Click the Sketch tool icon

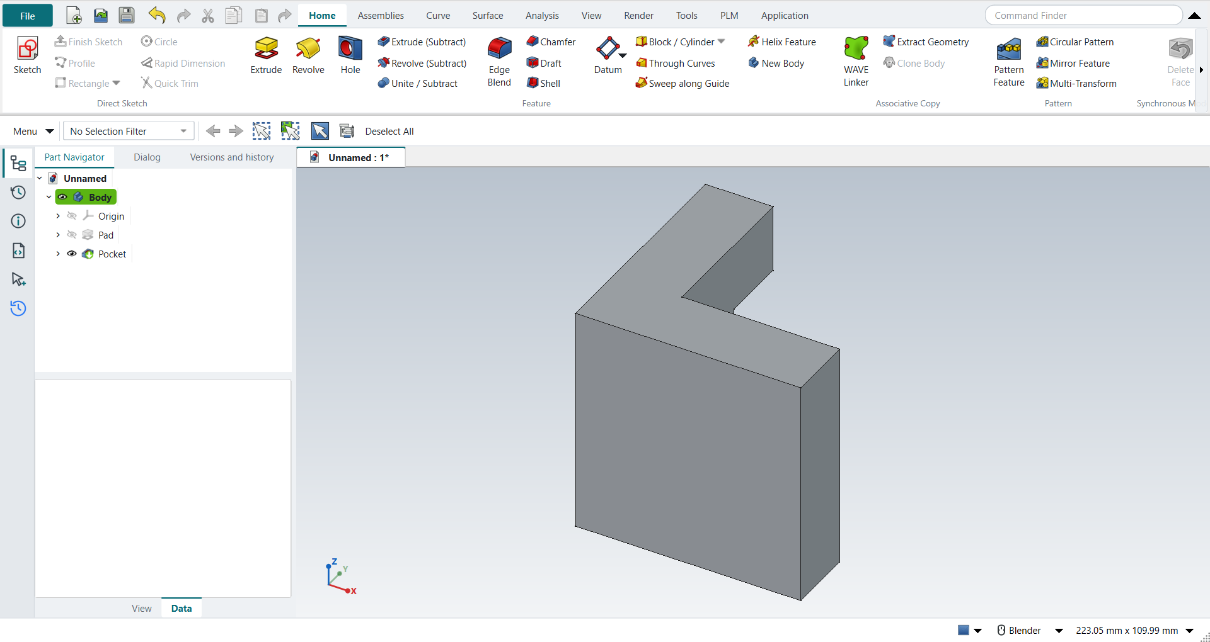[x=27, y=48]
